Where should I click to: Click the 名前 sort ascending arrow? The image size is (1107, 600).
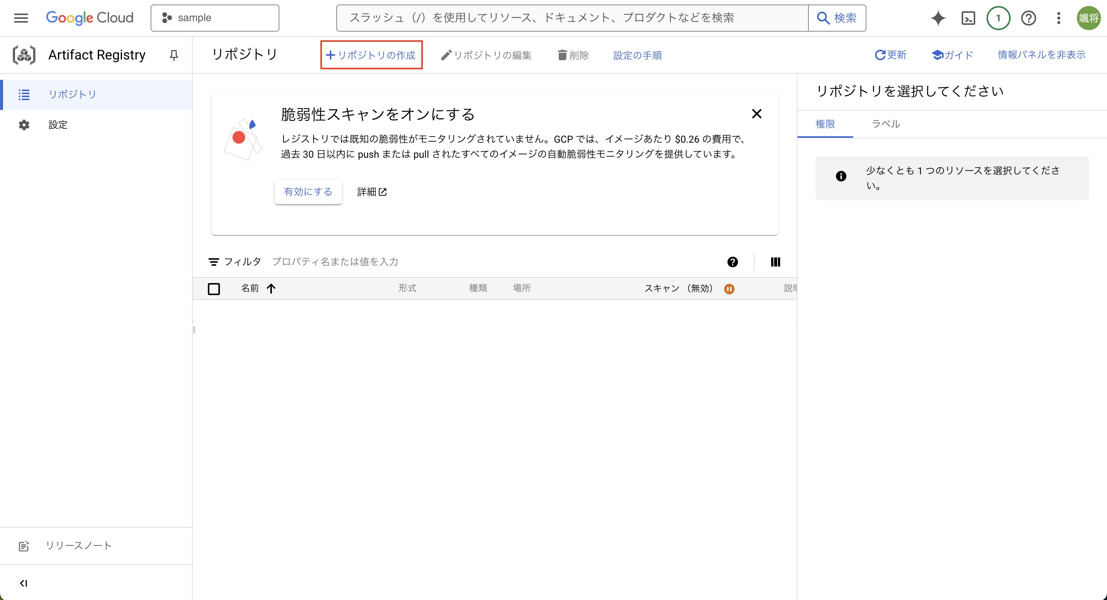(x=271, y=289)
